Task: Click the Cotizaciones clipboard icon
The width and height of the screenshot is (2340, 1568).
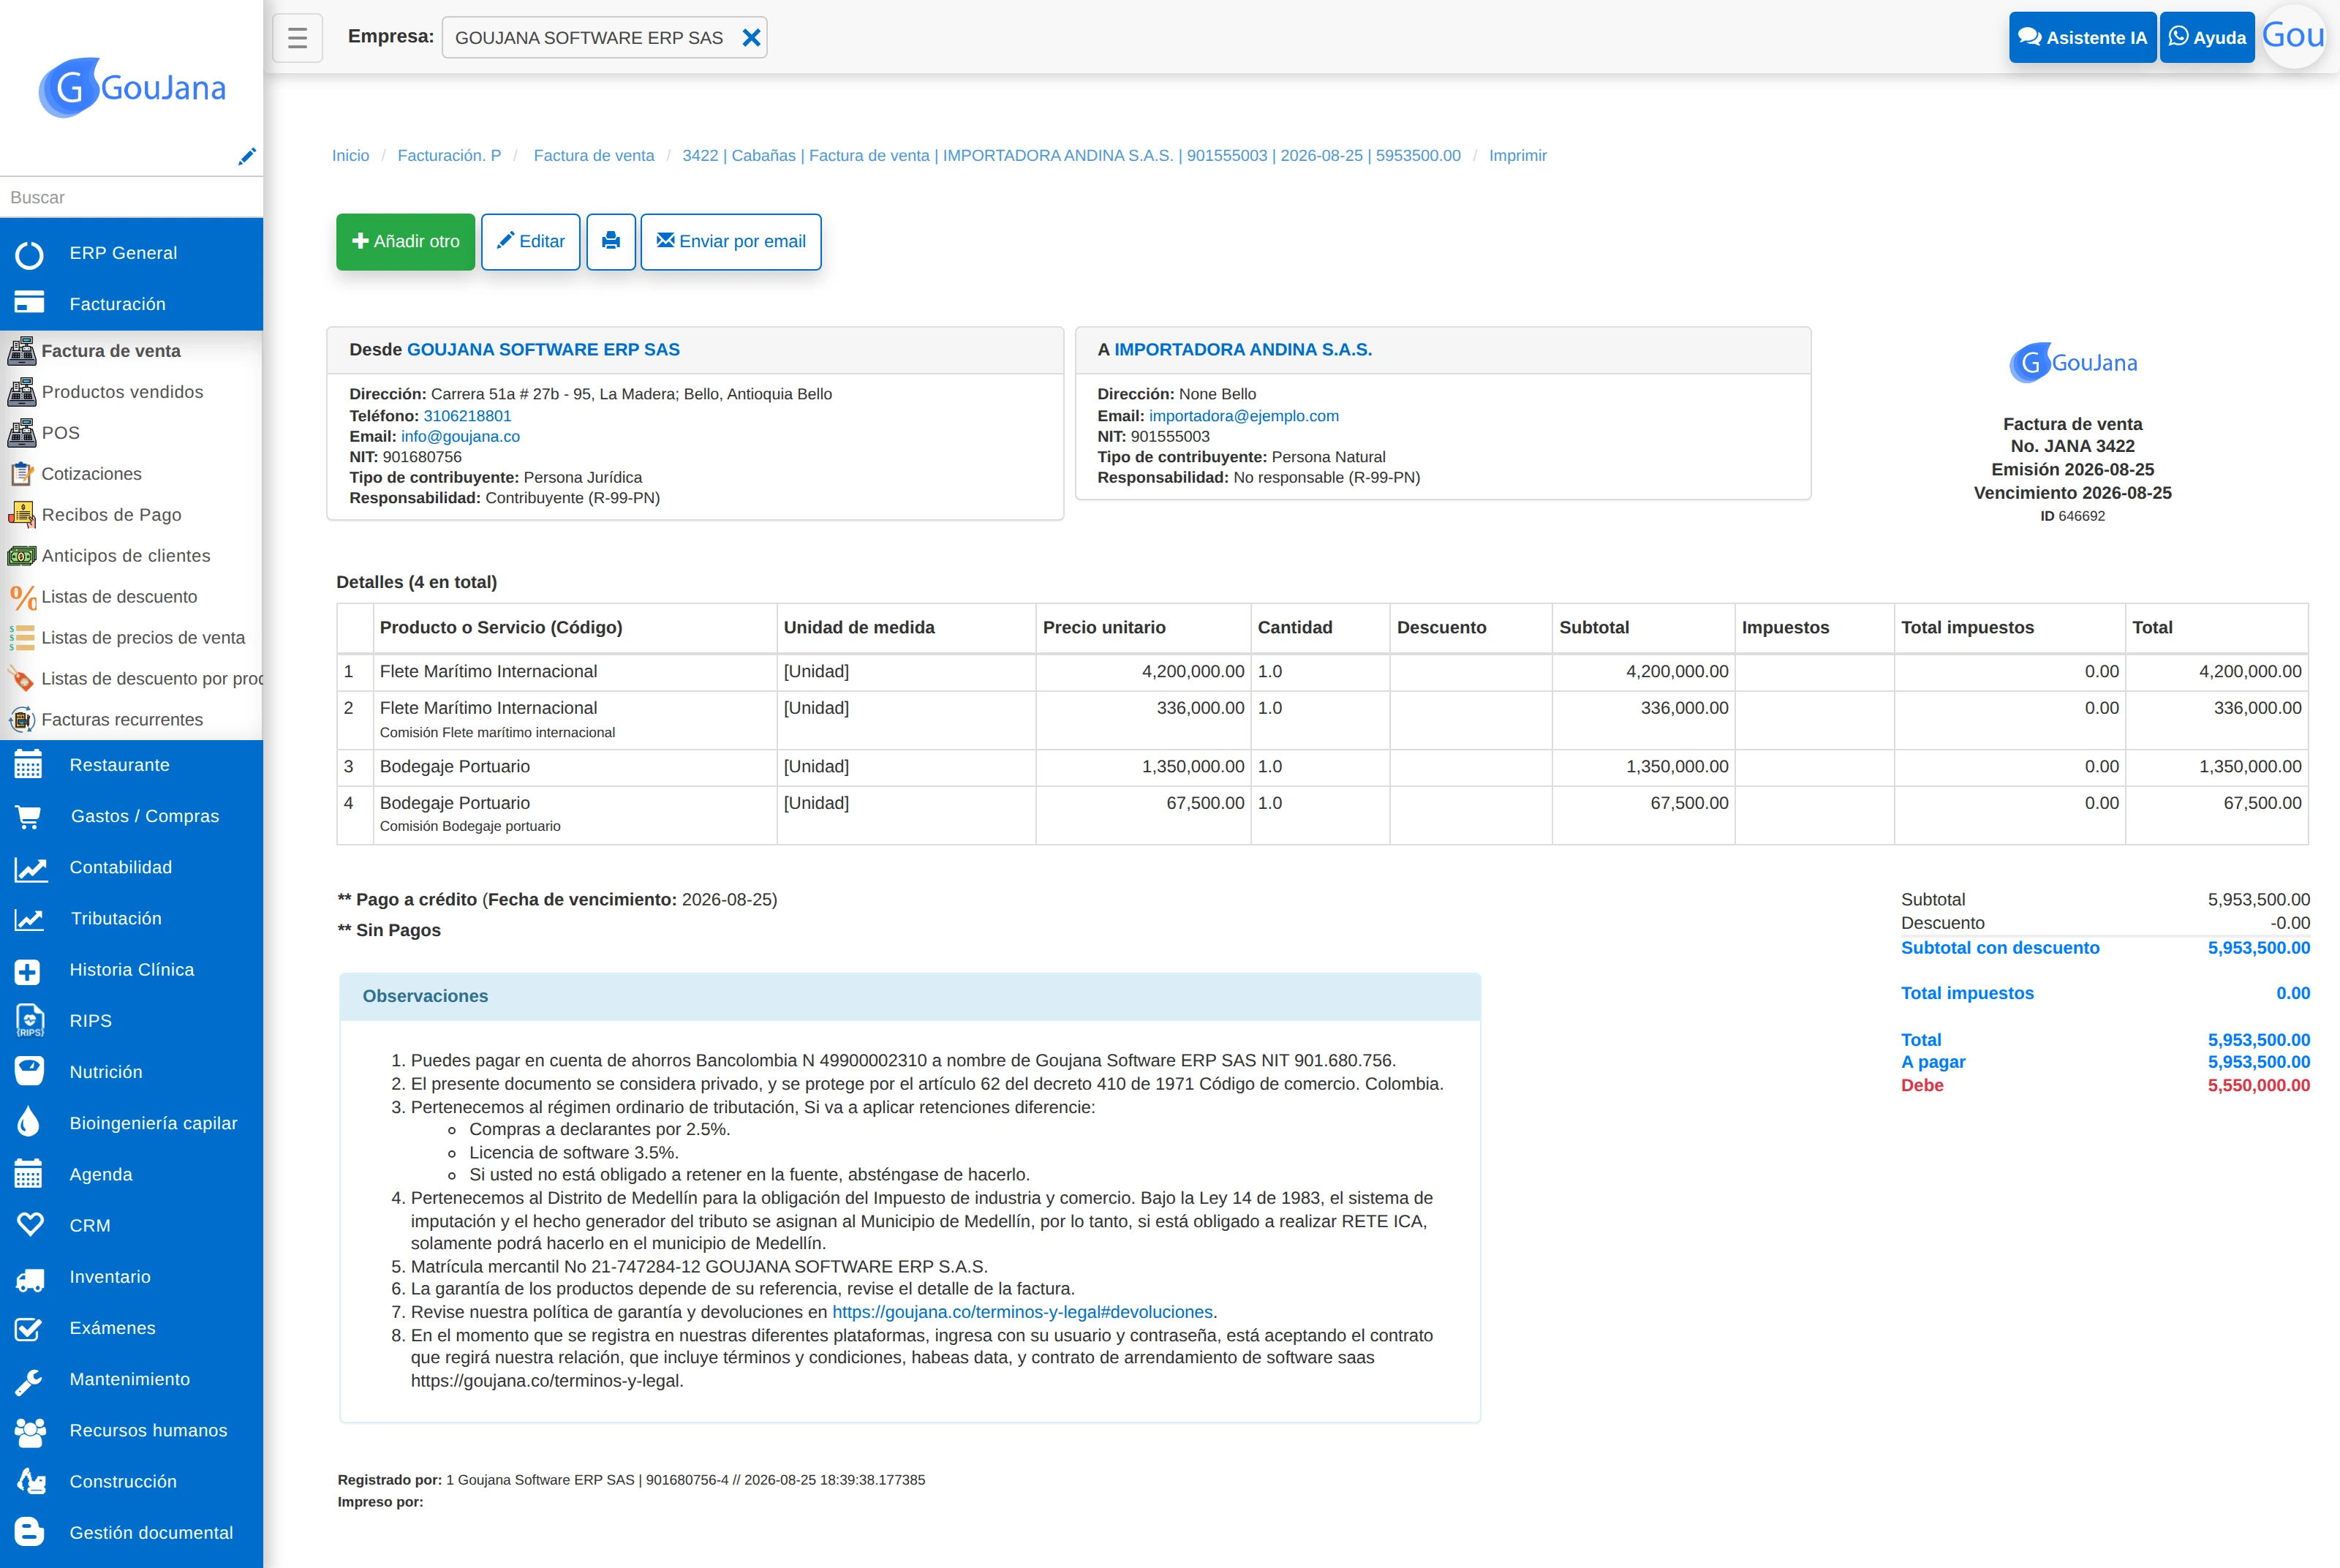Action: [21, 474]
